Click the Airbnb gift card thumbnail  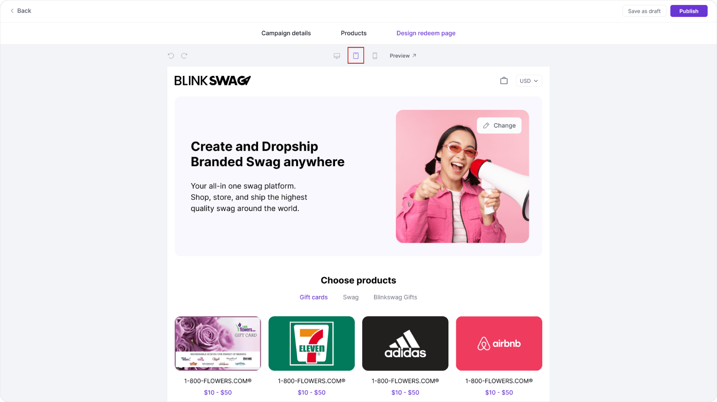[499, 344]
